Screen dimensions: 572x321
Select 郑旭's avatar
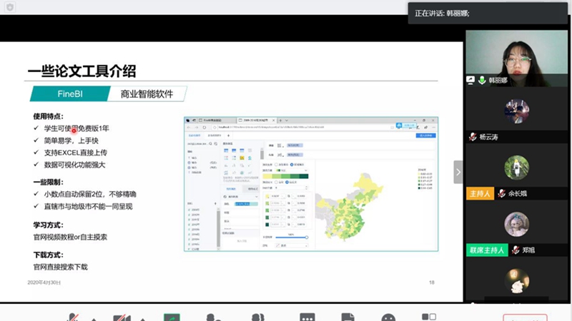516,224
